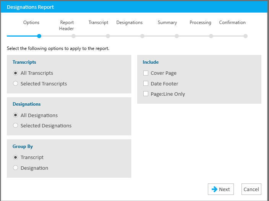Click the Report Header progress dot
The width and height of the screenshot is (269, 201).
(74, 36)
